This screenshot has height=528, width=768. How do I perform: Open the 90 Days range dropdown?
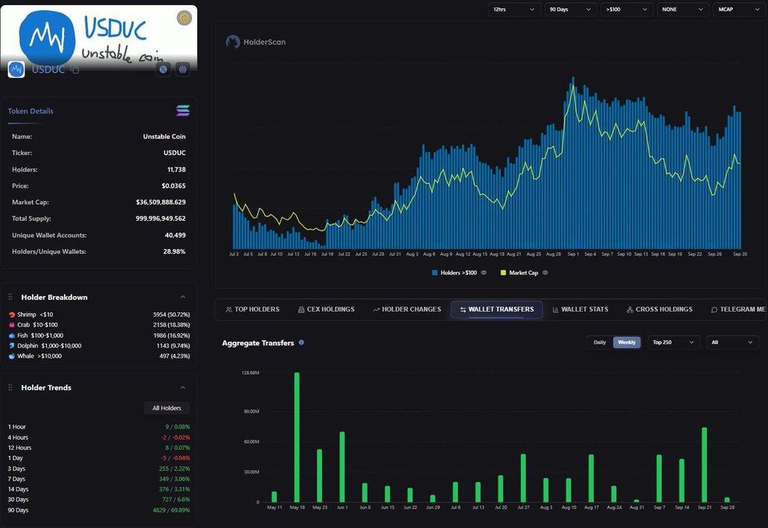click(x=571, y=10)
